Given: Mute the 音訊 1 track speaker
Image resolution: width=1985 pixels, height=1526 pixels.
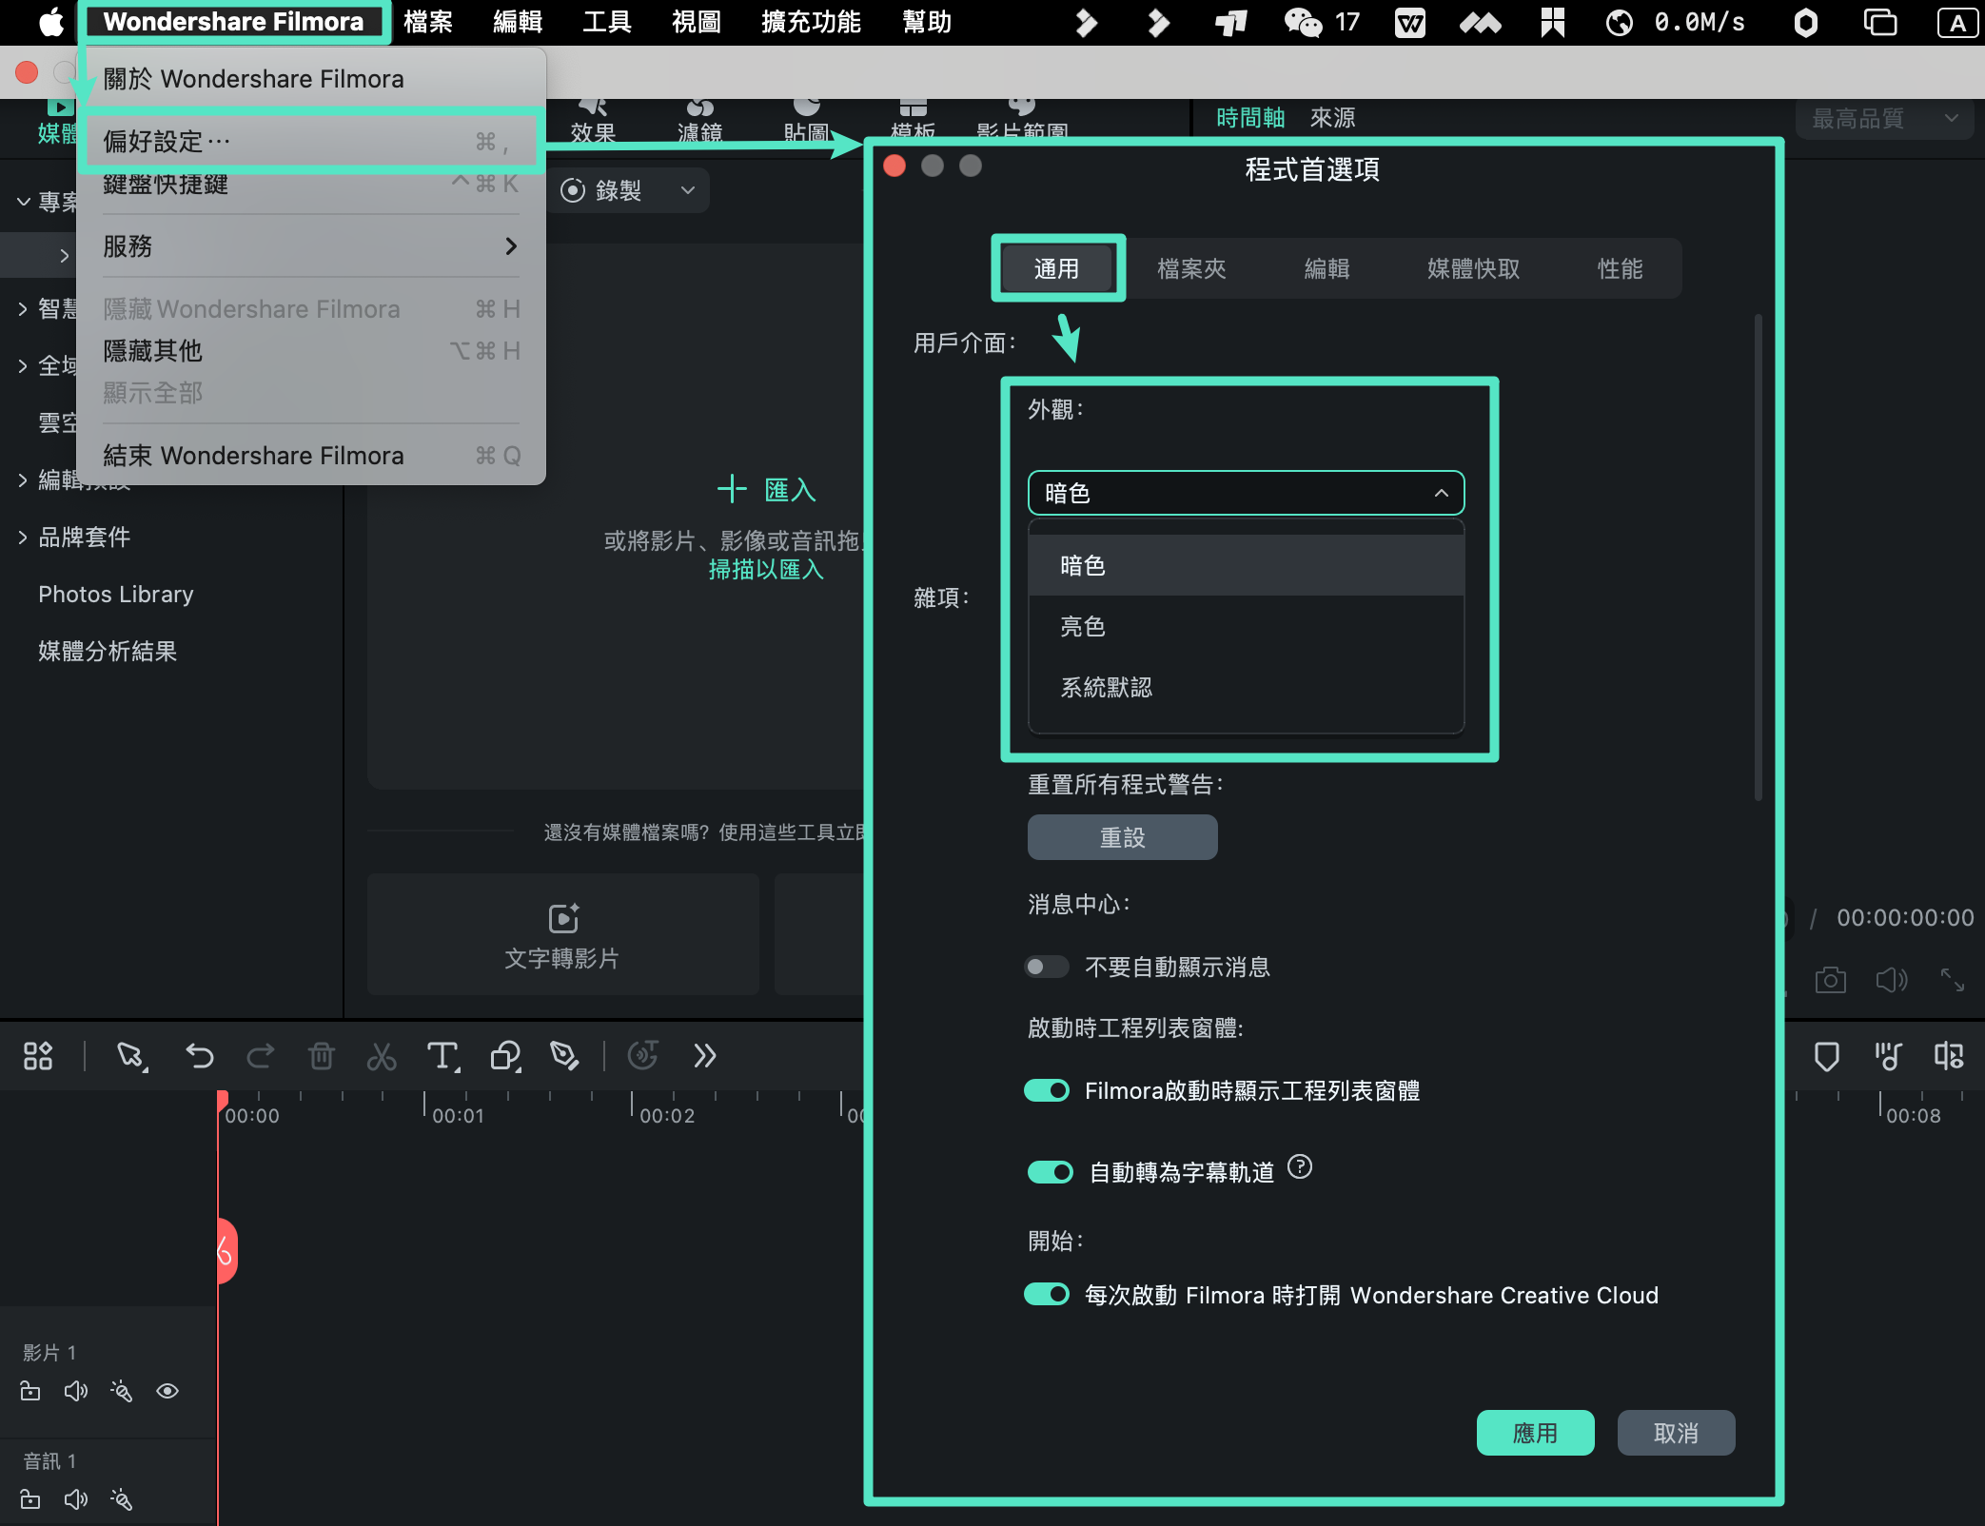Looking at the screenshot, I should pos(76,1499).
